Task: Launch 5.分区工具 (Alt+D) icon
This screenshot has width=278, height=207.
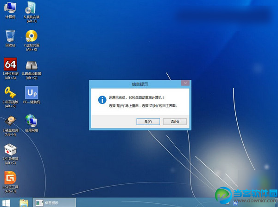Action: [10, 182]
